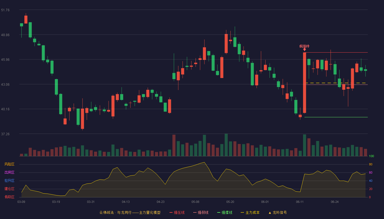Click the red 20 indicator scale value
The image size is (384, 219).
pyautogui.click(x=371, y=189)
